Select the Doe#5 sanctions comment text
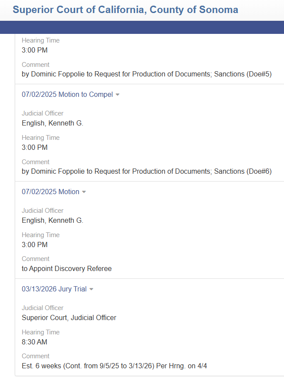The height and width of the screenshot is (380, 284). point(147,74)
